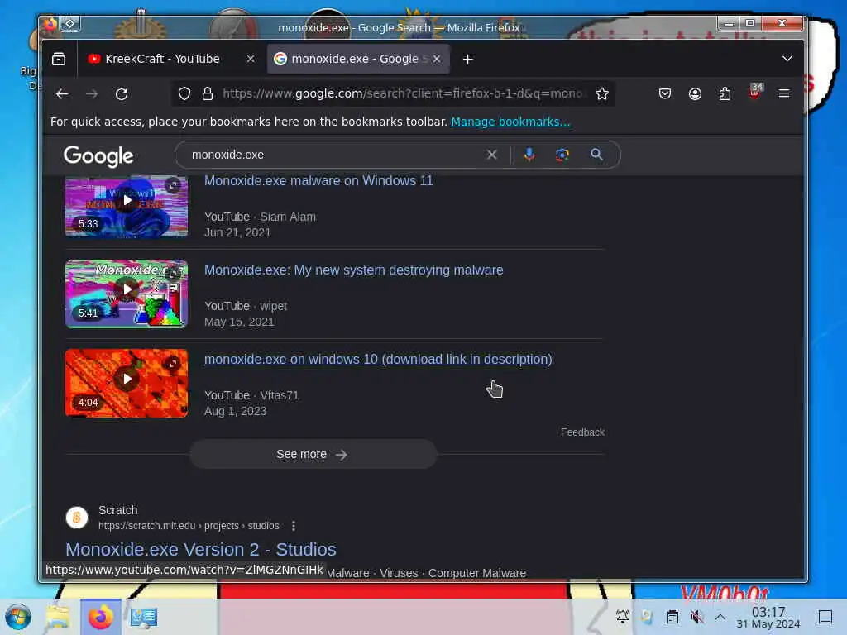Play the 5:33 Windows 11 video thumbnail

tap(127, 206)
